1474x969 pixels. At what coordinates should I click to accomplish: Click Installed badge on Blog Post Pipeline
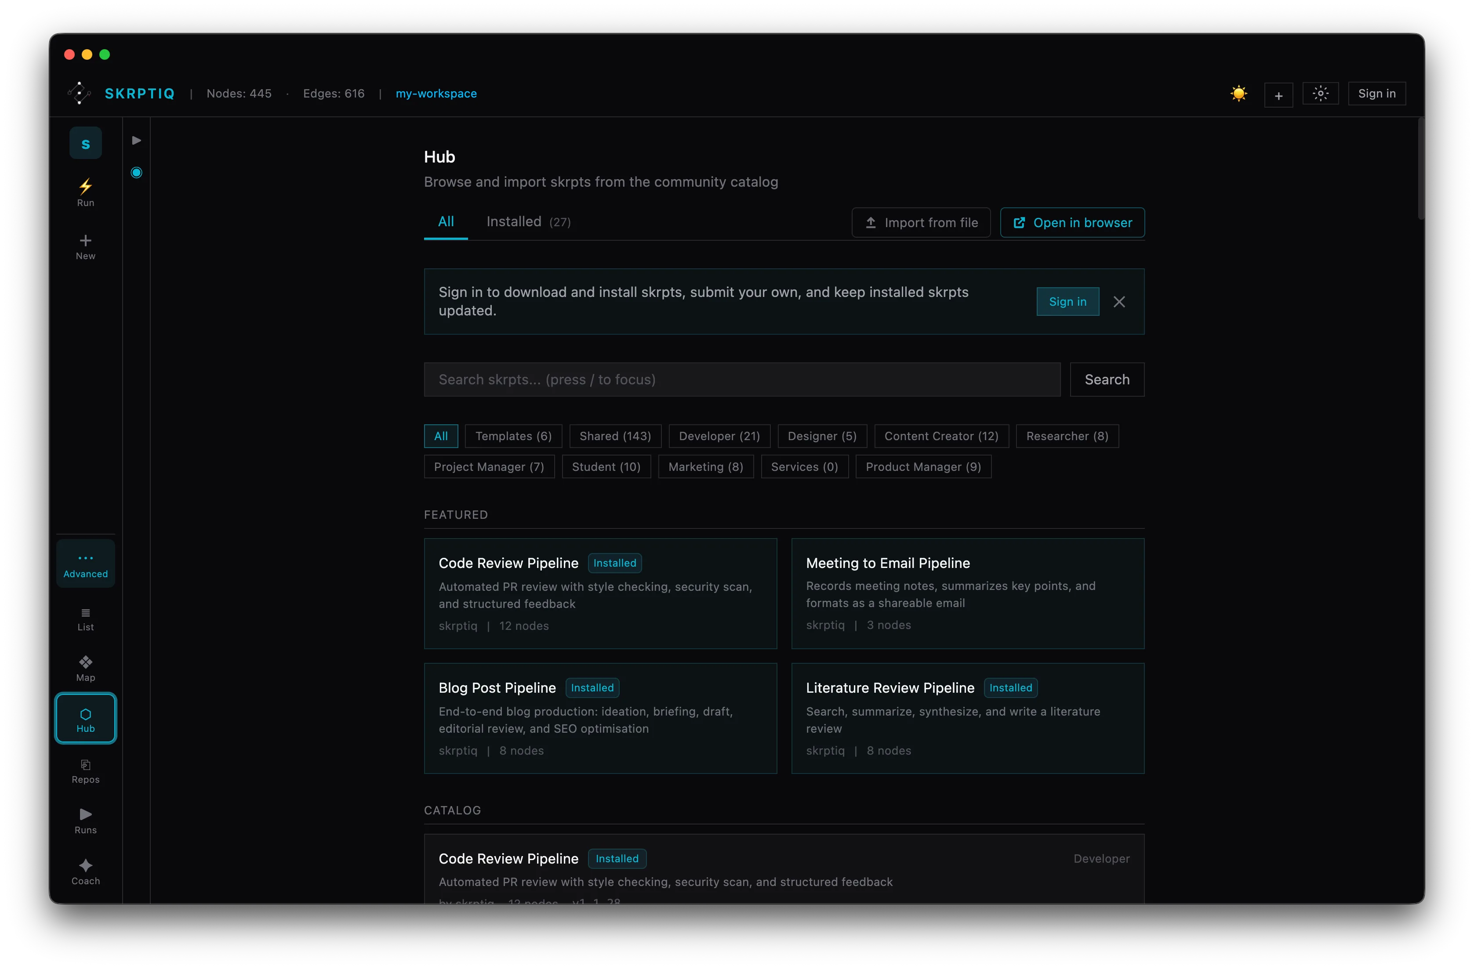pos(592,688)
